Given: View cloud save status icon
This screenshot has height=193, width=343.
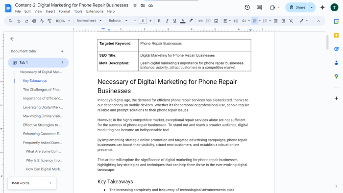Looking at the screenshot, I should (151, 5).
